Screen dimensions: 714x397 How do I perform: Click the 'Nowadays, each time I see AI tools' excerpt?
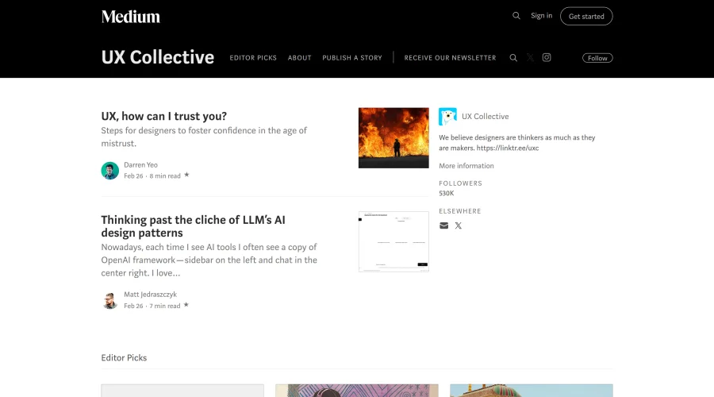[209, 260]
